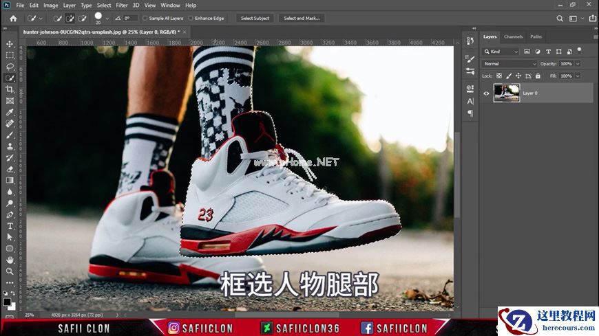Toggle Lock image pixels brush icon

tap(509, 76)
